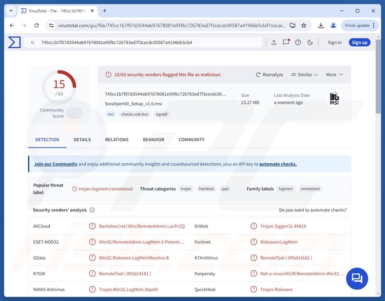
Task: Open the RELATIONS tab
Action: tap(117, 140)
